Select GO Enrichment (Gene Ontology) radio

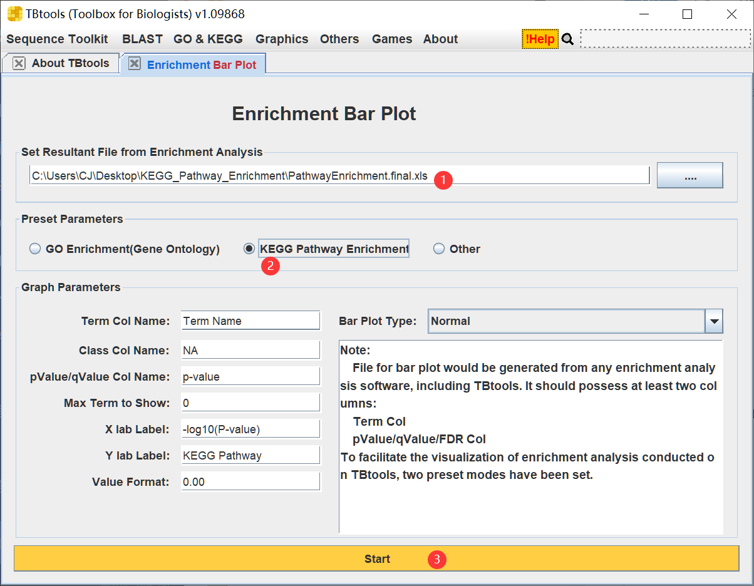click(35, 249)
